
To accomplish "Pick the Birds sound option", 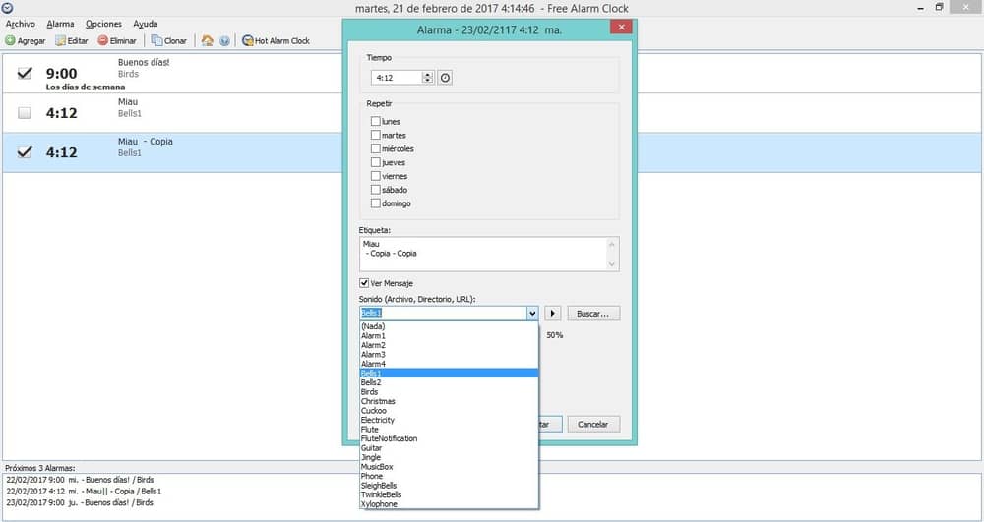I will (x=449, y=391).
